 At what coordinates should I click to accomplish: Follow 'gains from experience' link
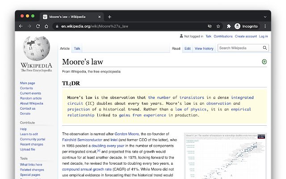(143, 115)
